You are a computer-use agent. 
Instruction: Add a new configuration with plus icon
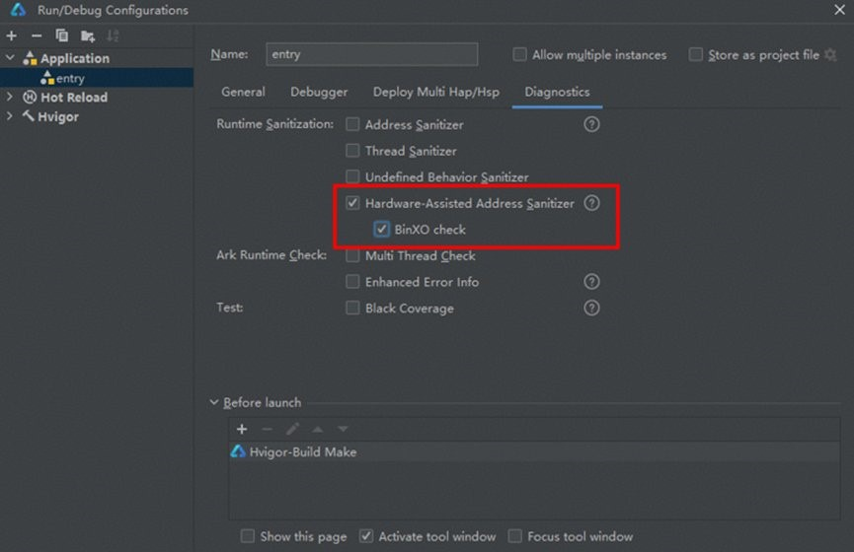click(x=12, y=35)
